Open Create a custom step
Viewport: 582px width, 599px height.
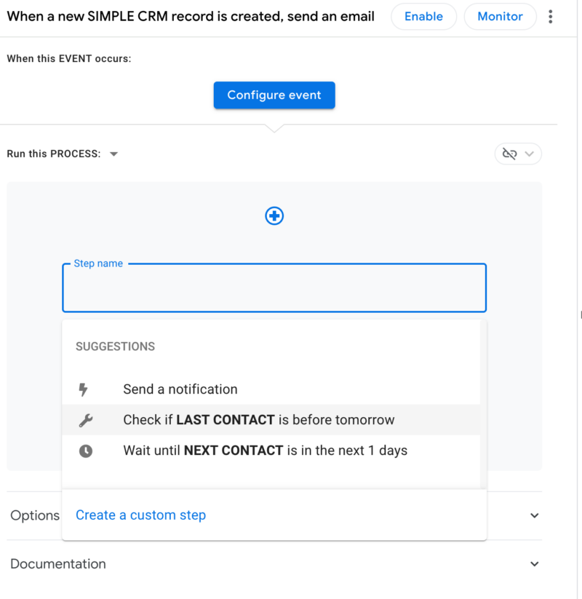pos(140,515)
